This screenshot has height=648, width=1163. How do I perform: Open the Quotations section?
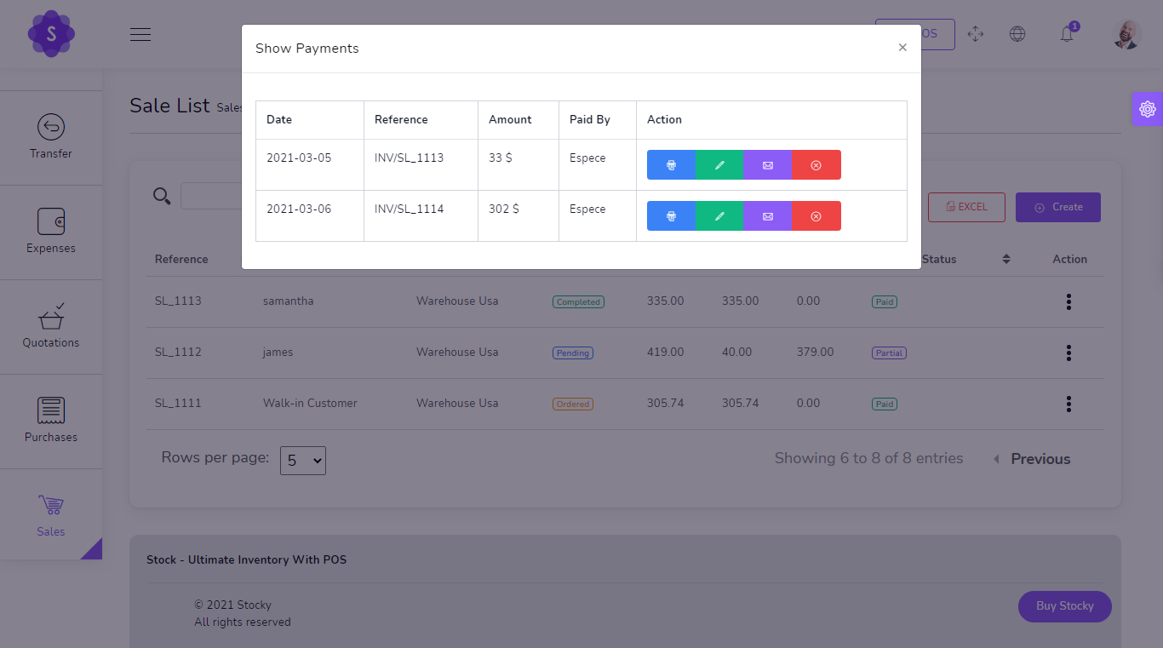tap(51, 327)
